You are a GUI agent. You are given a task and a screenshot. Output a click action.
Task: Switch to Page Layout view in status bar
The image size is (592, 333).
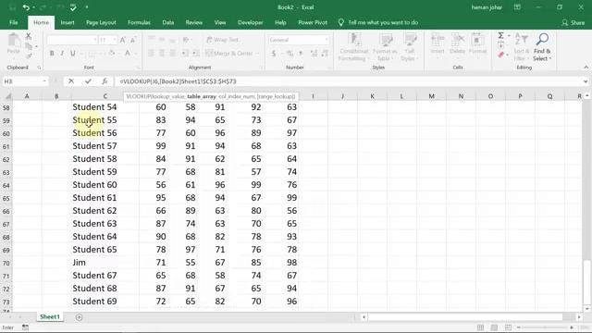[x=494, y=327]
